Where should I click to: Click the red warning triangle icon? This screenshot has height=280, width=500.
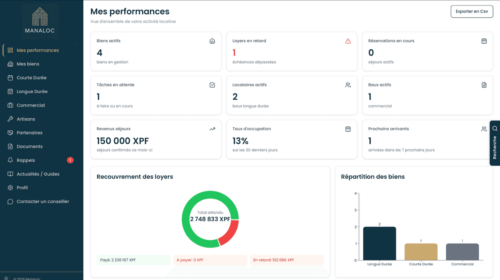tap(348, 41)
